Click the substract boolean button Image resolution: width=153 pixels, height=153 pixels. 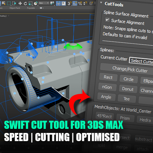(144, 139)
